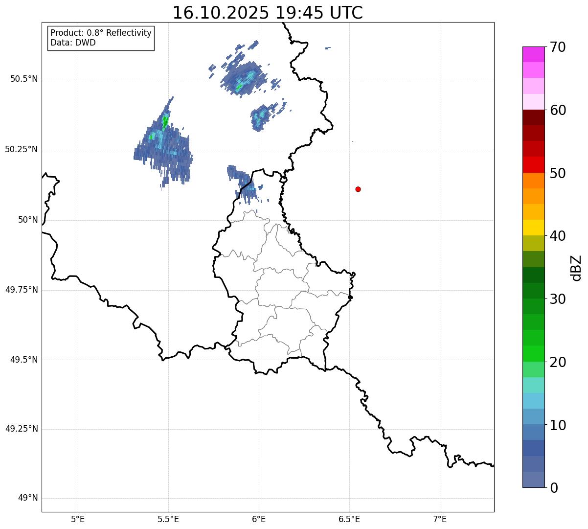
Task: Click the latitude label "49.75°N"
Action: coord(21,290)
